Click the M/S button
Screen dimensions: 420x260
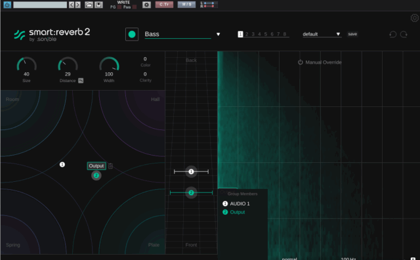click(x=186, y=5)
